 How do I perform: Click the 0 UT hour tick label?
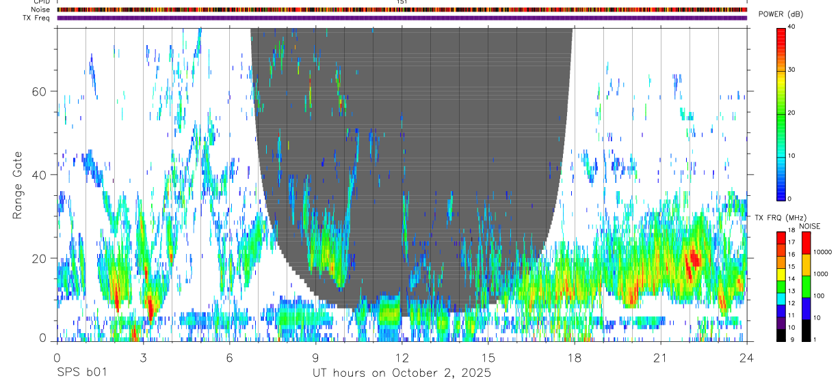[x=57, y=357]
